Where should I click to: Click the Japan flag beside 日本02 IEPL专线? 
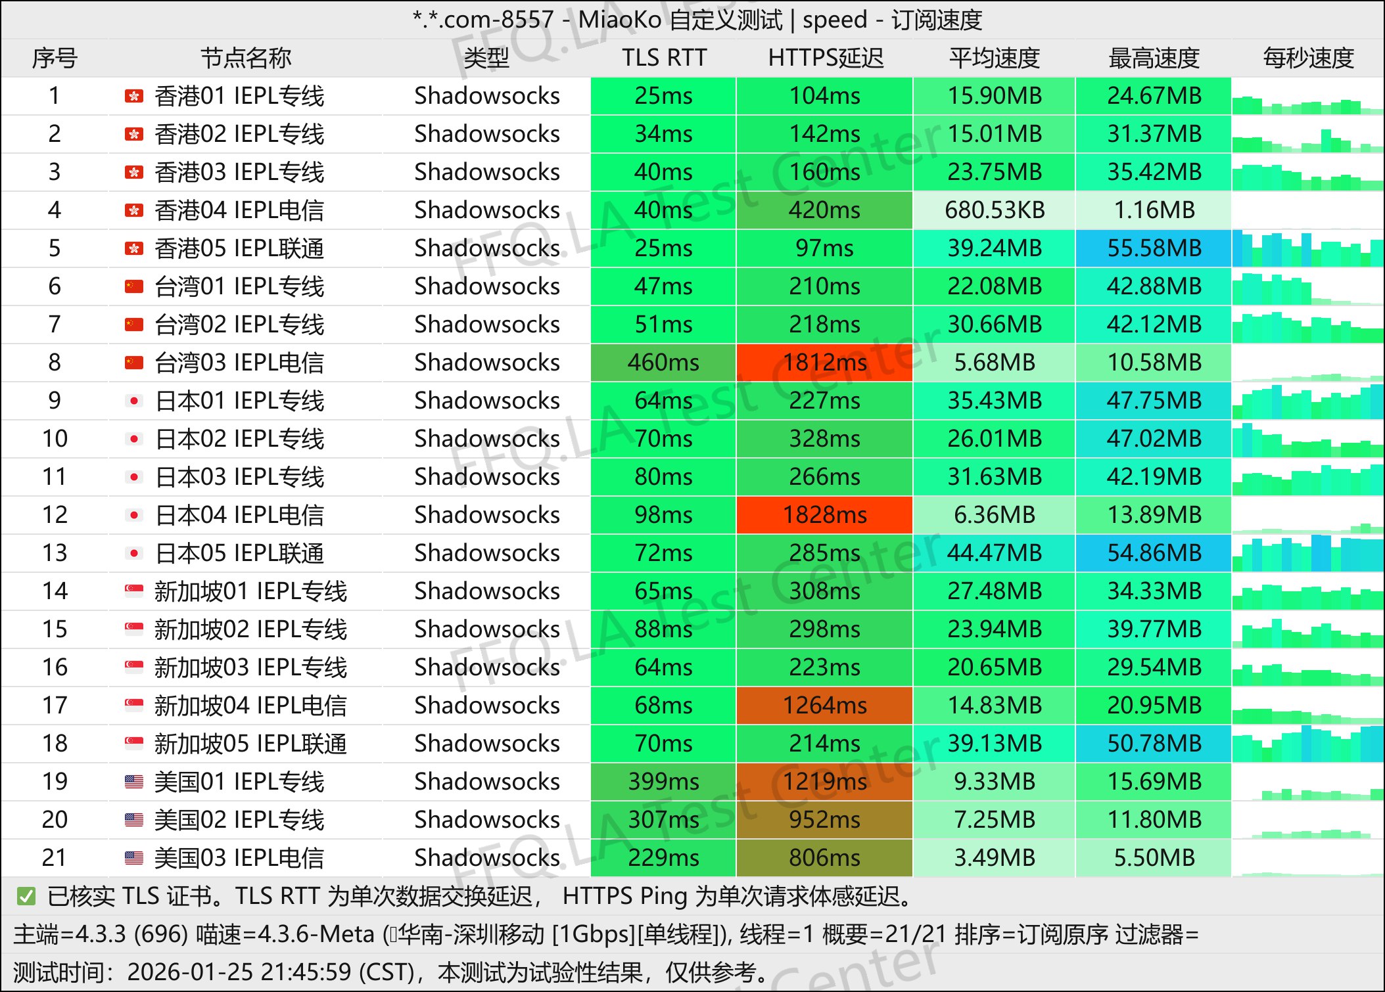[x=134, y=440]
